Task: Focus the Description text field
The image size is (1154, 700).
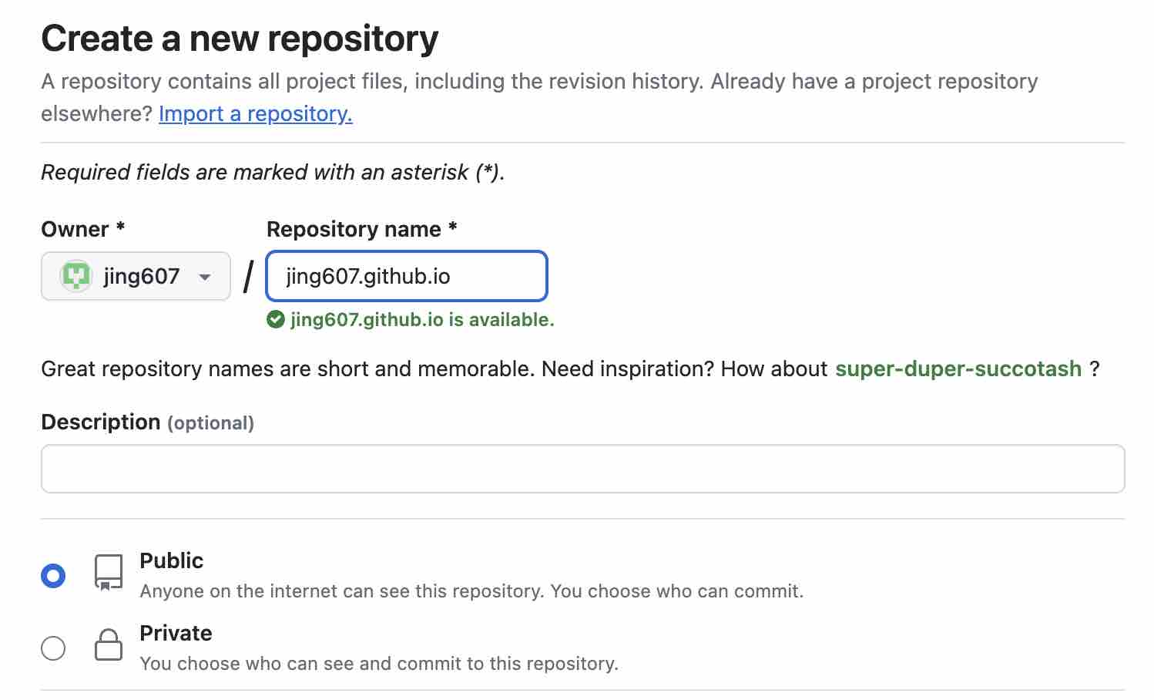Action: coord(583,469)
